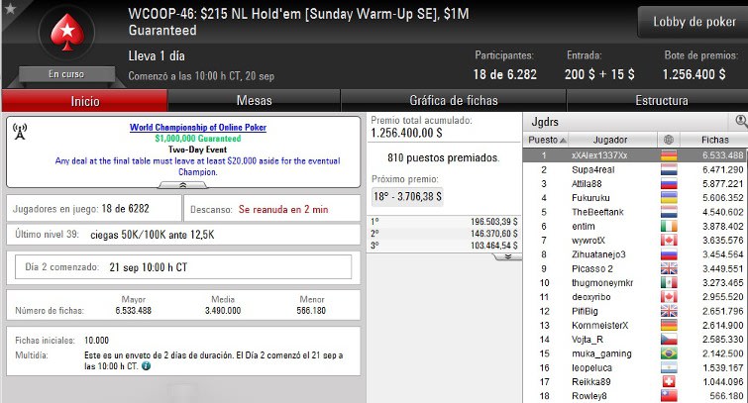Select player thugmoneymkr
The width and height of the screenshot is (748, 403).
(635, 282)
